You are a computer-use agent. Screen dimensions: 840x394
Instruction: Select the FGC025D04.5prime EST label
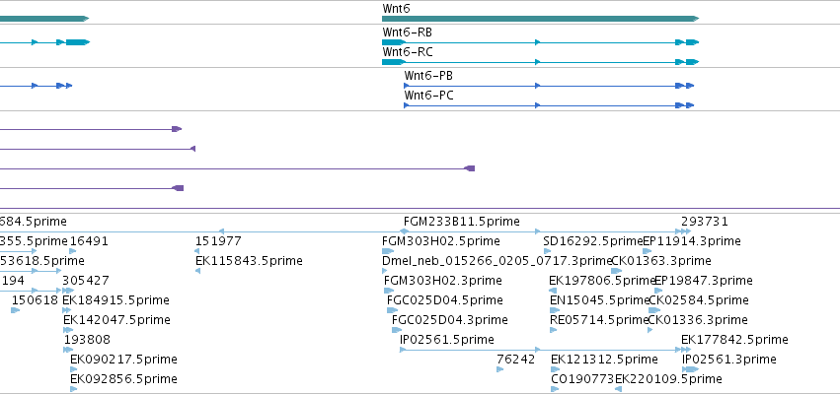(x=445, y=299)
